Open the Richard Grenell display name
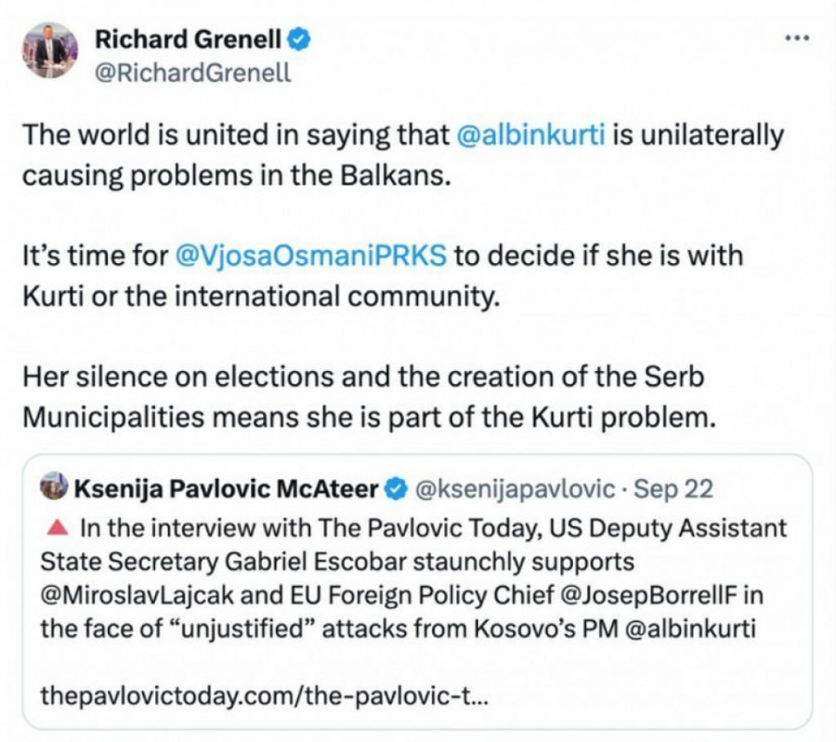836x742 pixels. (x=190, y=39)
